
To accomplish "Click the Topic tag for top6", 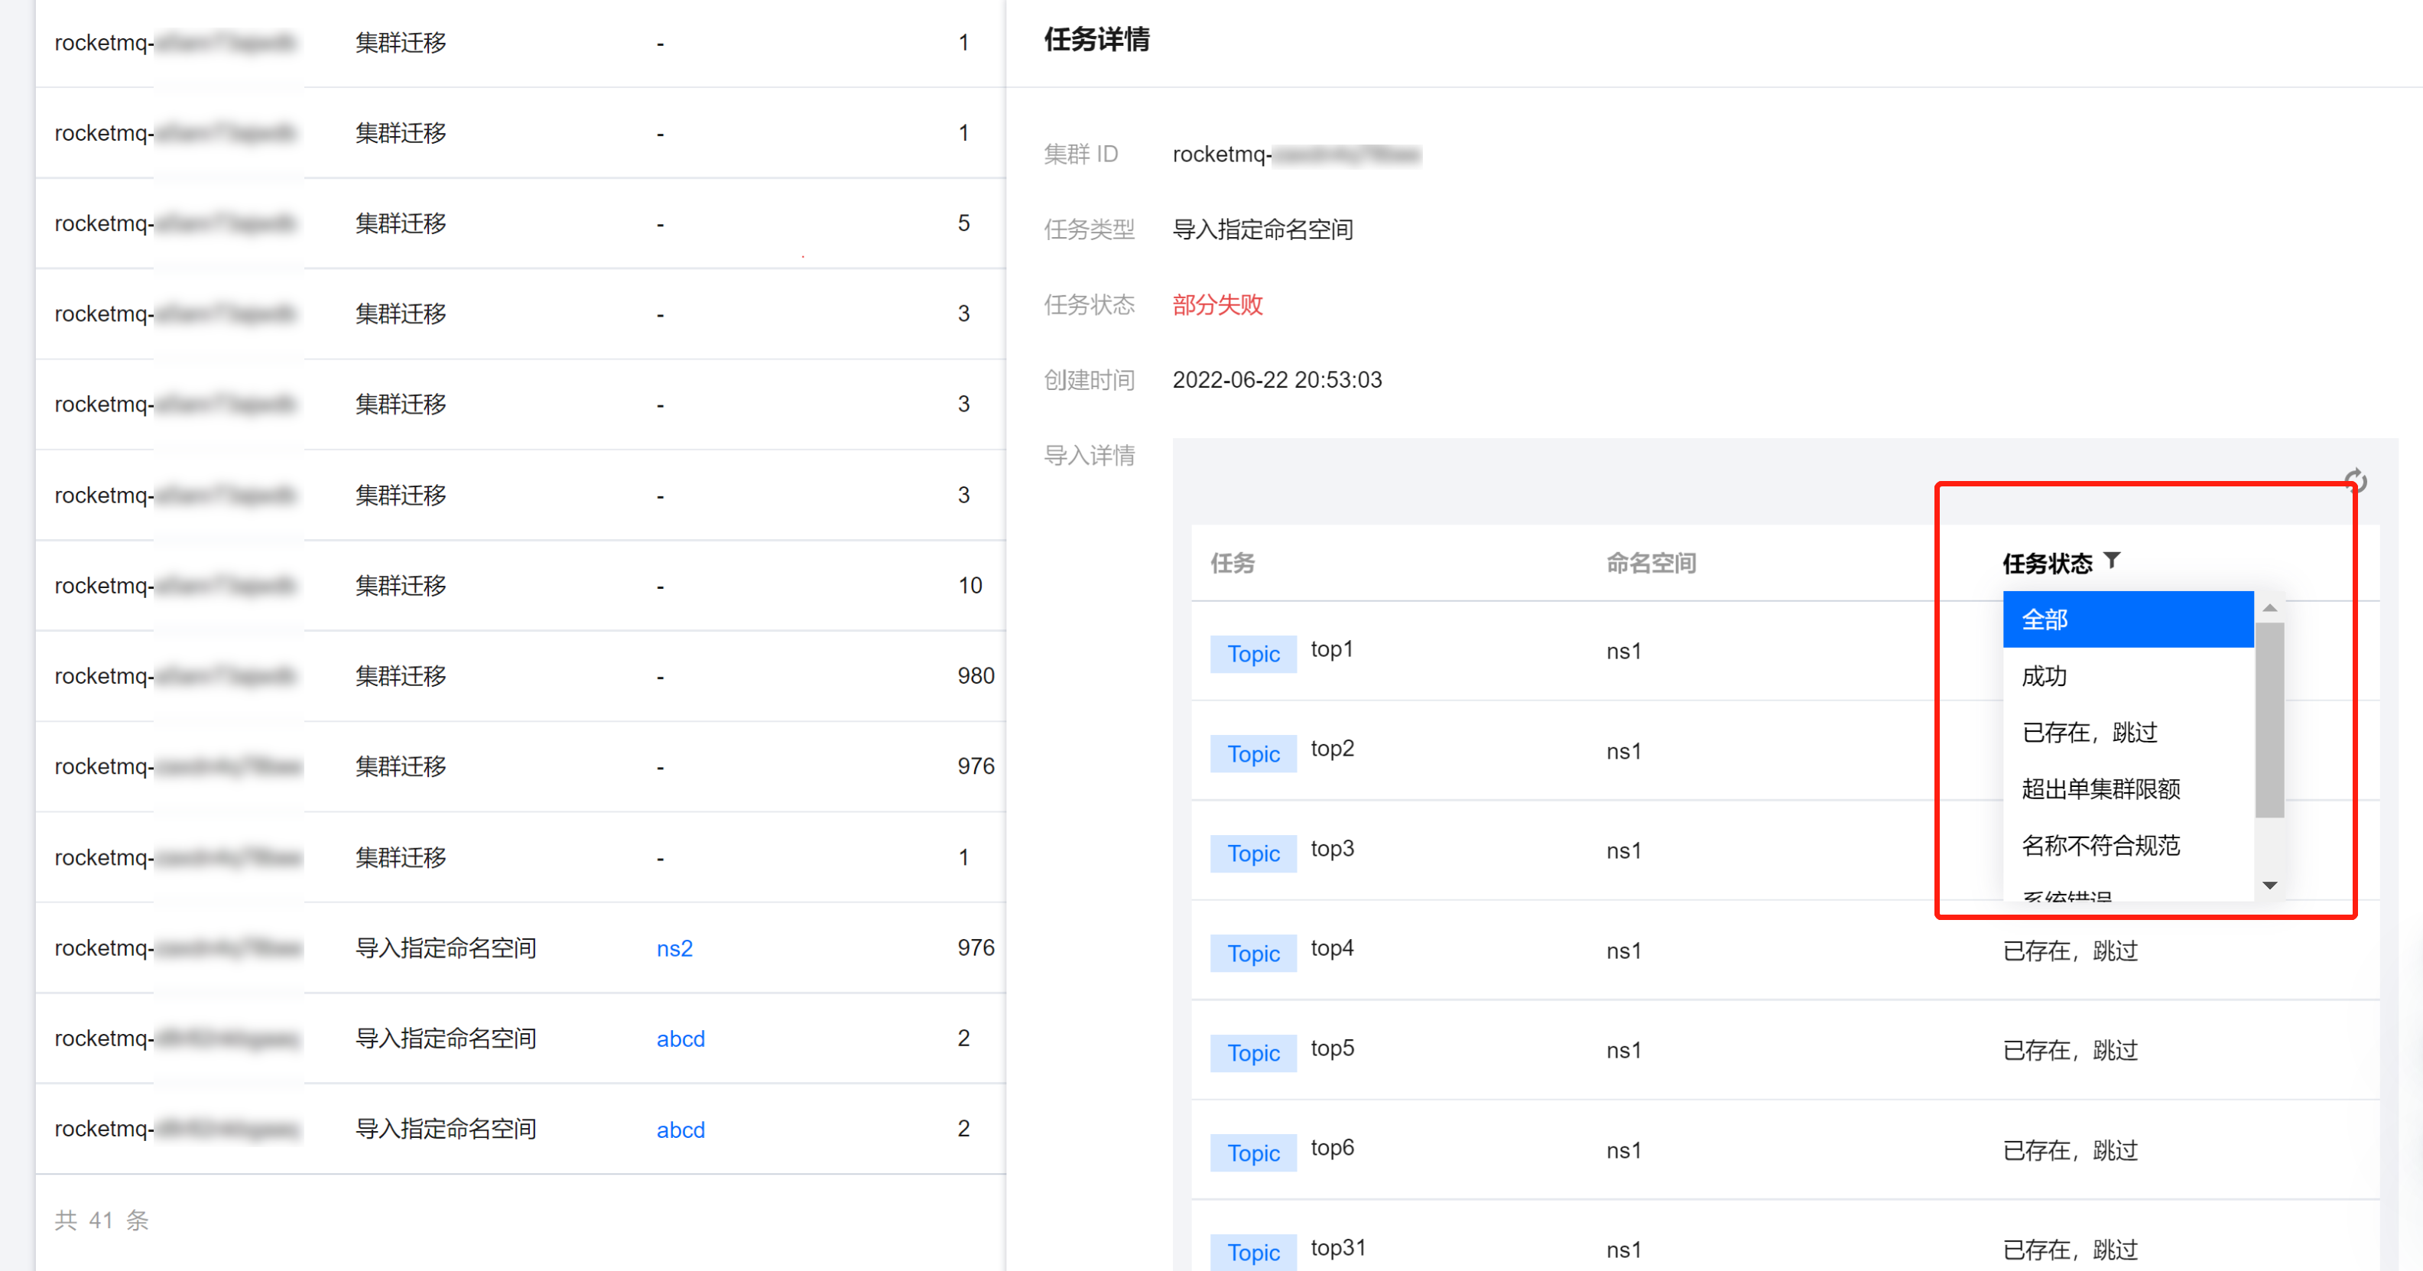I will click(1253, 1152).
